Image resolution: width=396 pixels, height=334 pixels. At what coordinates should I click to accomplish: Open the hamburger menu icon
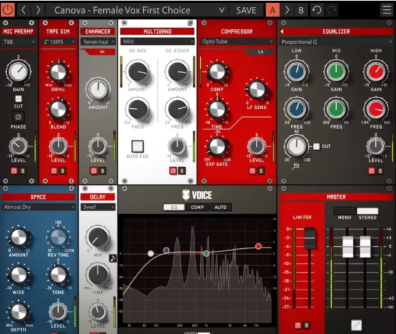pyautogui.click(x=386, y=10)
